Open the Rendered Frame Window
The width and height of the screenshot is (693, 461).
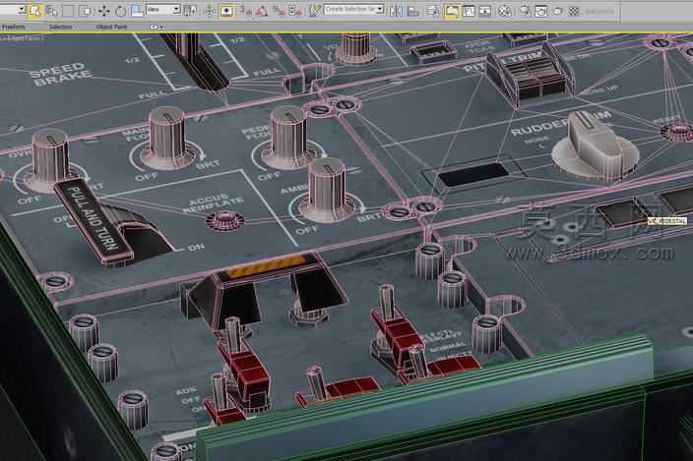(541, 11)
